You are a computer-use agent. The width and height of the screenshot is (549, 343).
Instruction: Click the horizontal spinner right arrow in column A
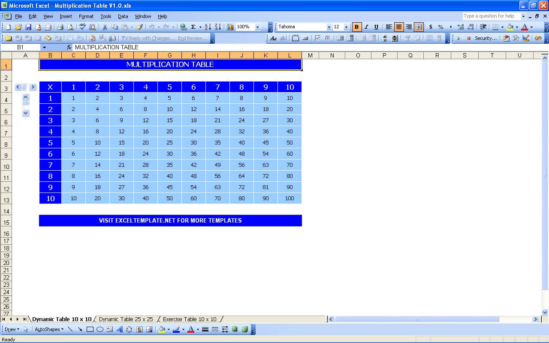pyautogui.click(x=33, y=87)
